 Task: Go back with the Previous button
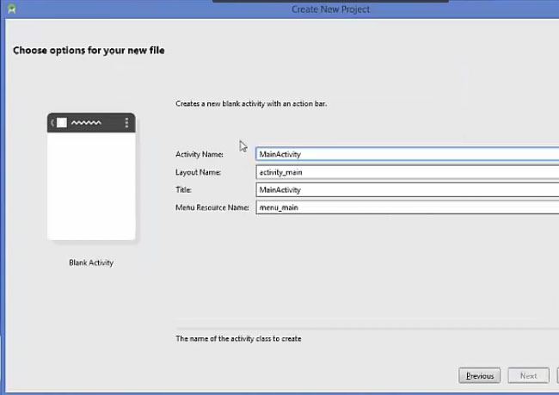tap(480, 376)
